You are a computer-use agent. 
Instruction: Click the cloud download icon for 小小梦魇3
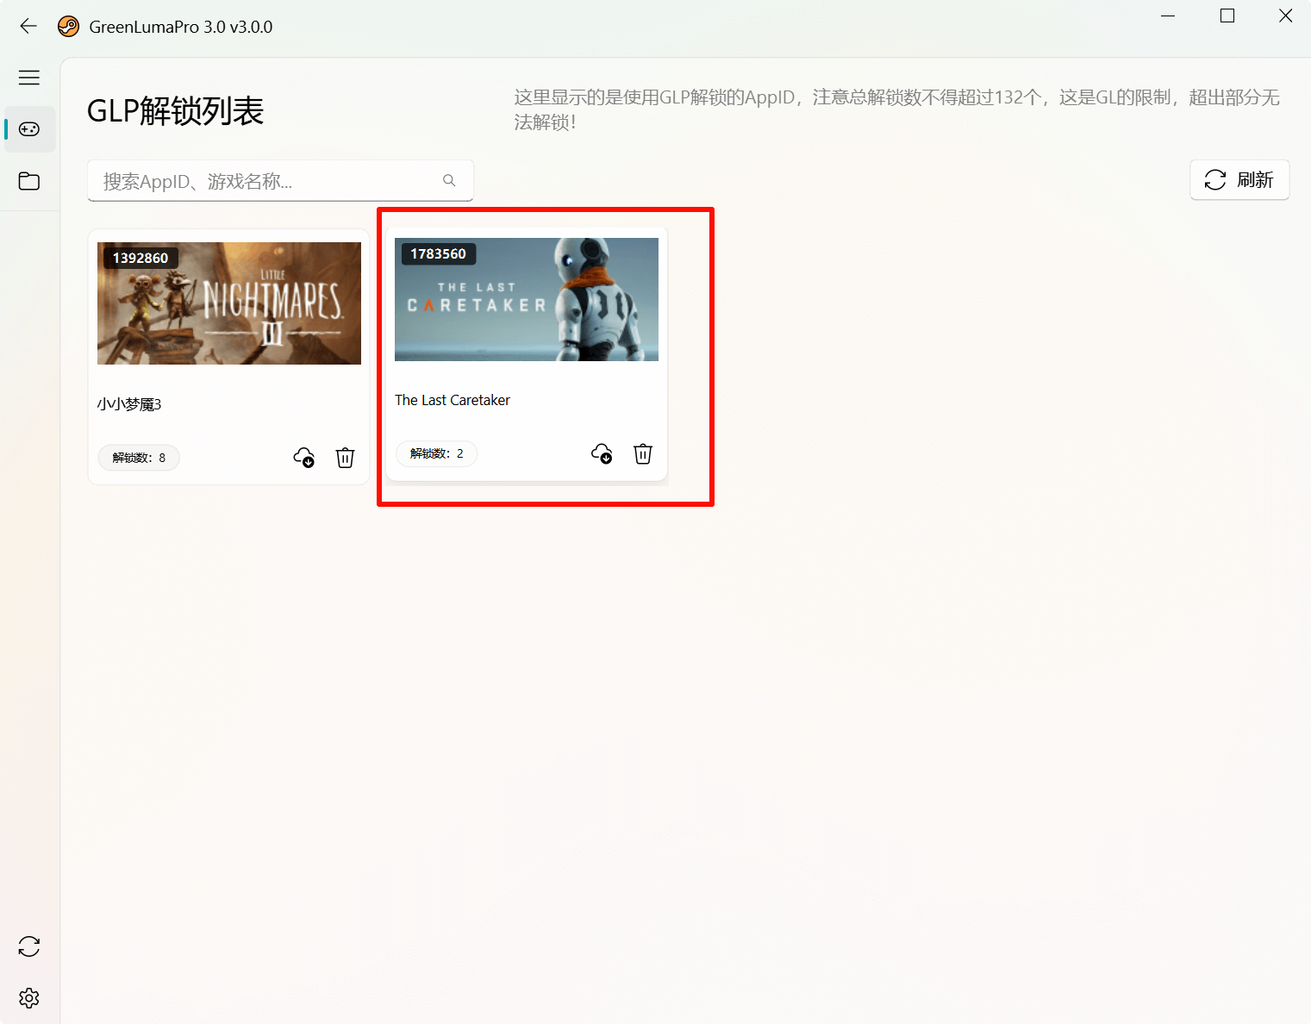coord(304,458)
